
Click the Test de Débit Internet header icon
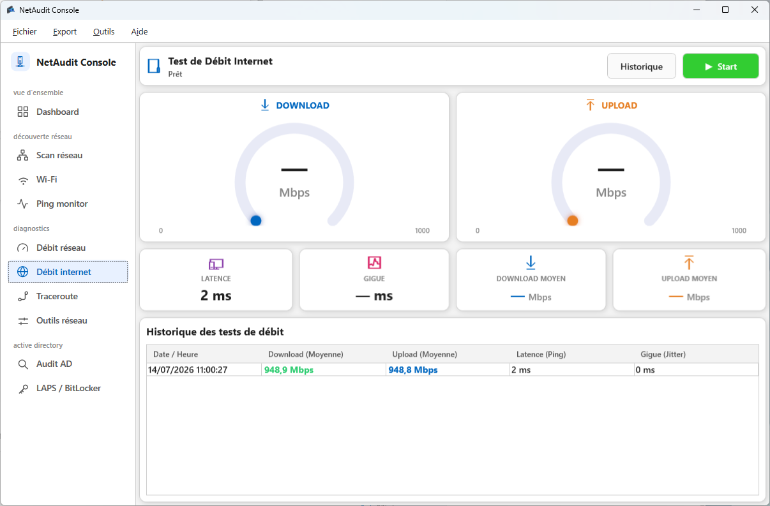[154, 66]
